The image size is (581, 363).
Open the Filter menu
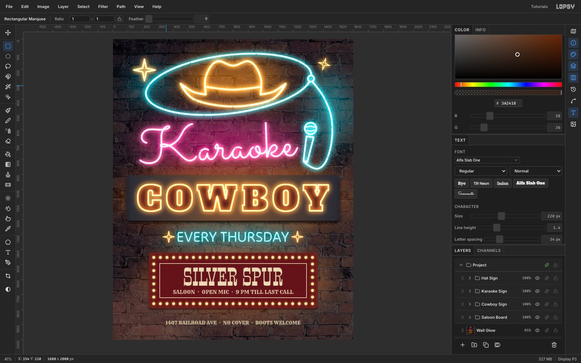[103, 7]
